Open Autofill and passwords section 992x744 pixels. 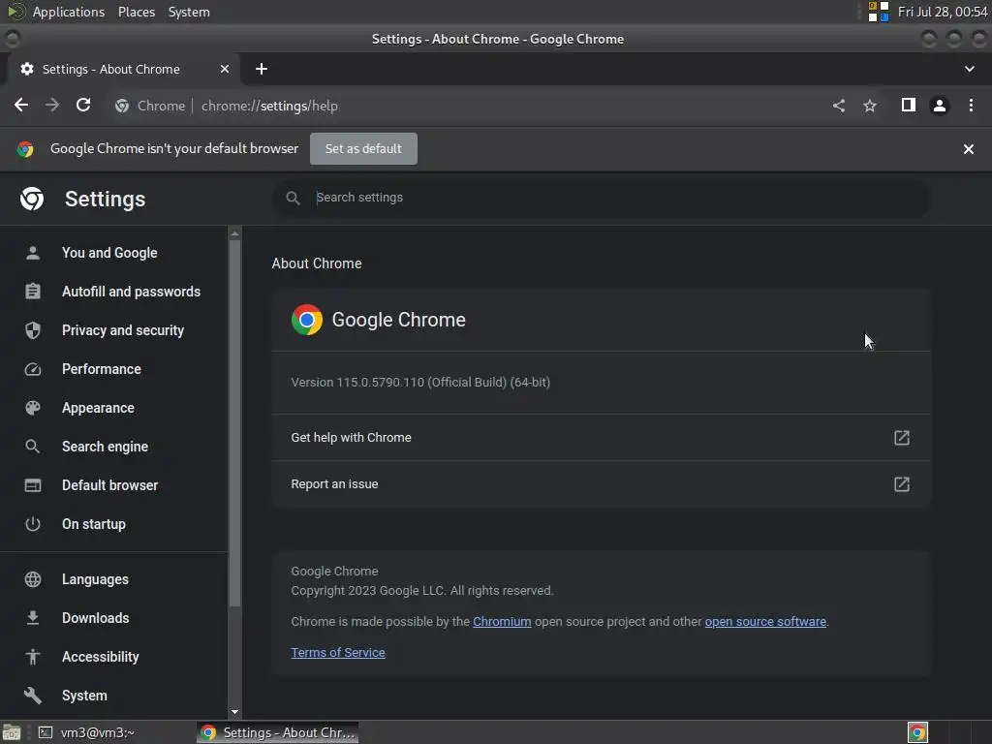[x=131, y=292]
